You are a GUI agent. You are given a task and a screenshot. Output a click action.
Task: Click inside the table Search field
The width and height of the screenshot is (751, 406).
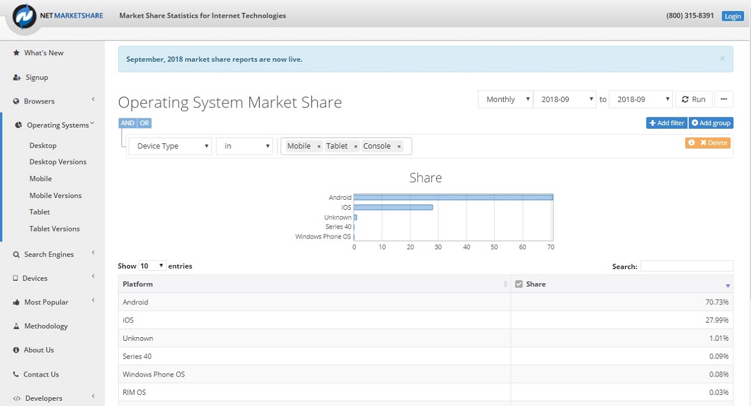click(x=686, y=266)
